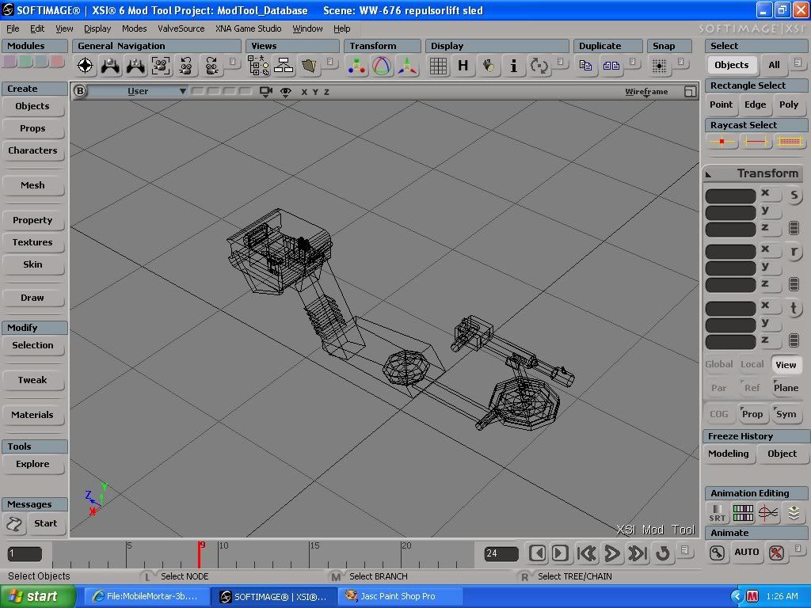
Task: Open the SRT animation editing icon
Action: [x=718, y=513]
